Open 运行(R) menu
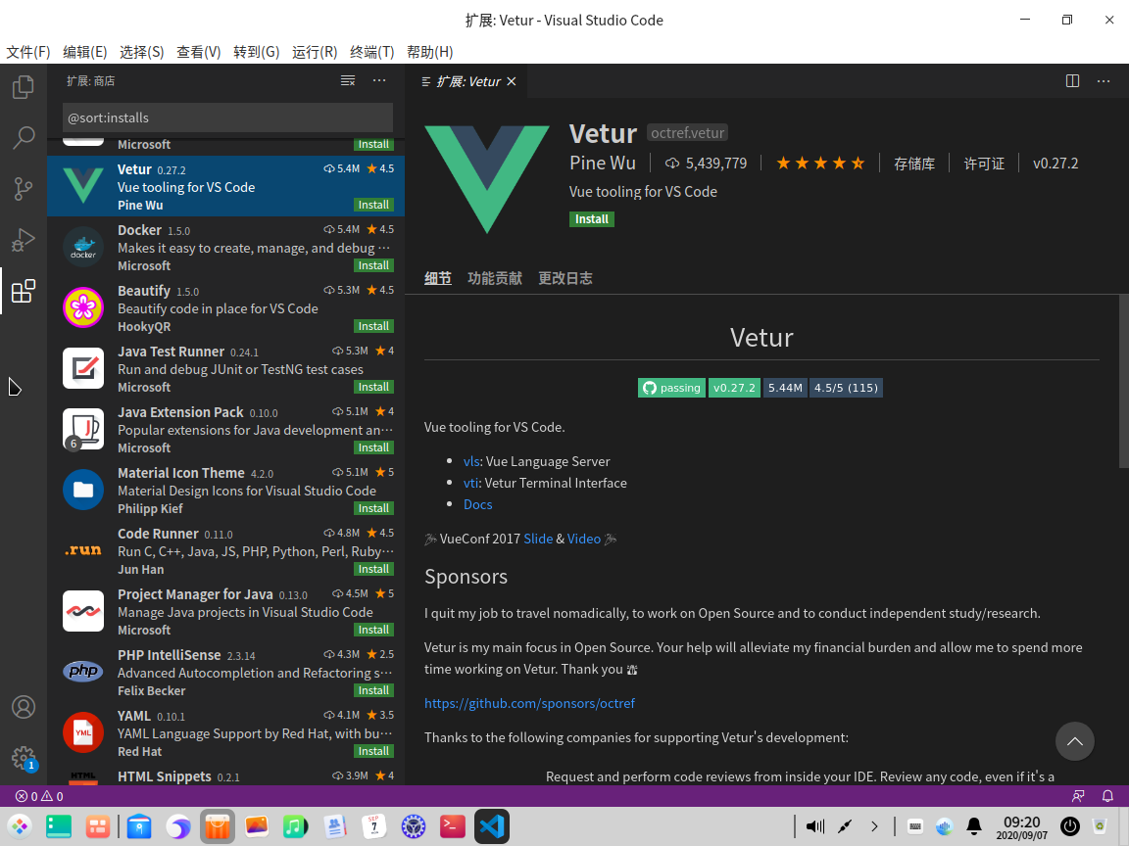This screenshot has height=846, width=1129. (315, 52)
